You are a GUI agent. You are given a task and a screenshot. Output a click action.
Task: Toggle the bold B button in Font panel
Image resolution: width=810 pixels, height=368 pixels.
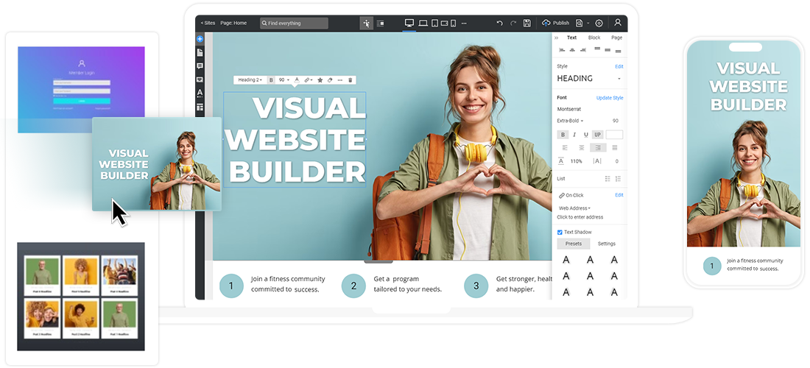(563, 135)
